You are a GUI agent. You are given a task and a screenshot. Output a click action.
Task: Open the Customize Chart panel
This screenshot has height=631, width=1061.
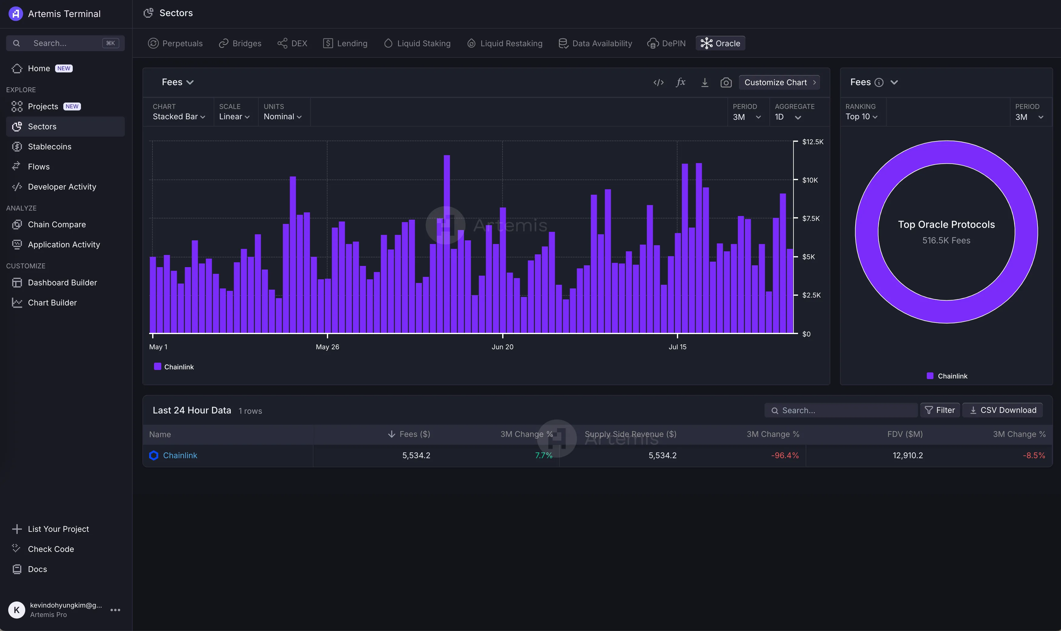779,82
